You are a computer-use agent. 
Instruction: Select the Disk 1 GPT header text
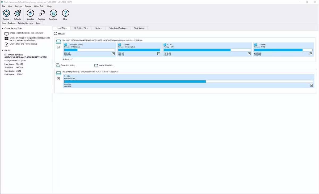(103, 40)
